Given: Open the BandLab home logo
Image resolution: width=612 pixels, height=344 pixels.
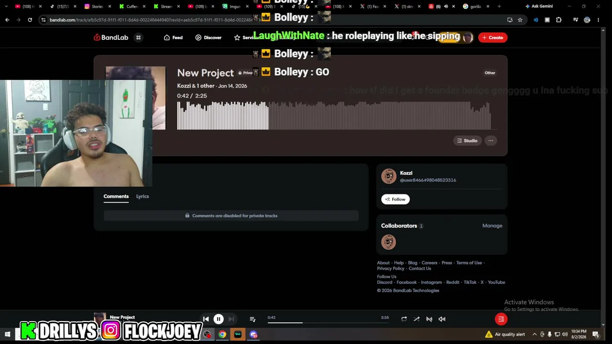Looking at the screenshot, I should point(111,37).
